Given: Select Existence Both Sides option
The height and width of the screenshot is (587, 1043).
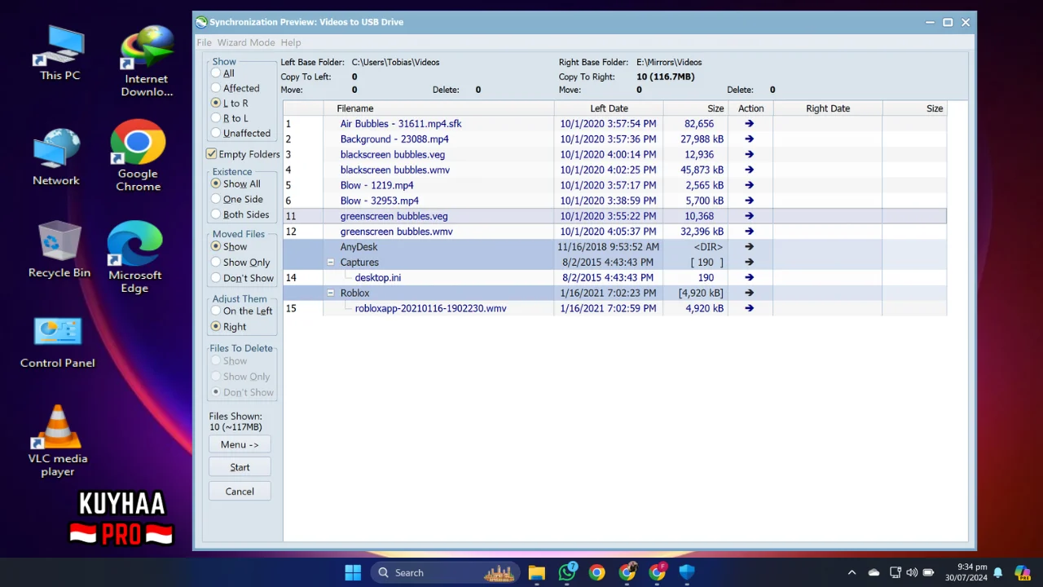Looking at the screenshot, I should point(216,214).
